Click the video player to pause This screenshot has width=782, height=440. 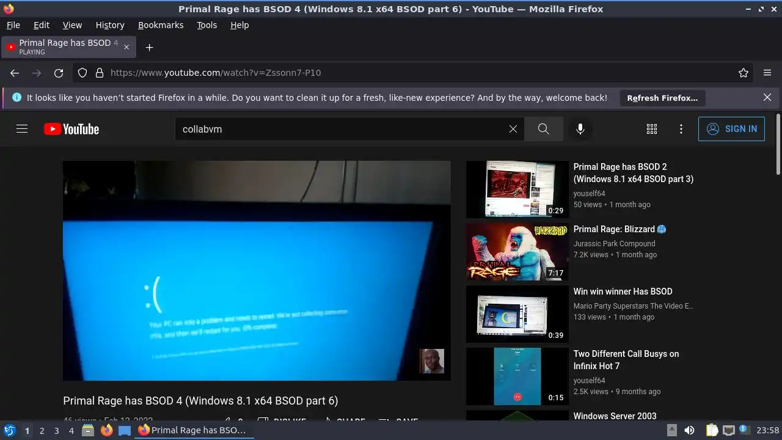257,271
